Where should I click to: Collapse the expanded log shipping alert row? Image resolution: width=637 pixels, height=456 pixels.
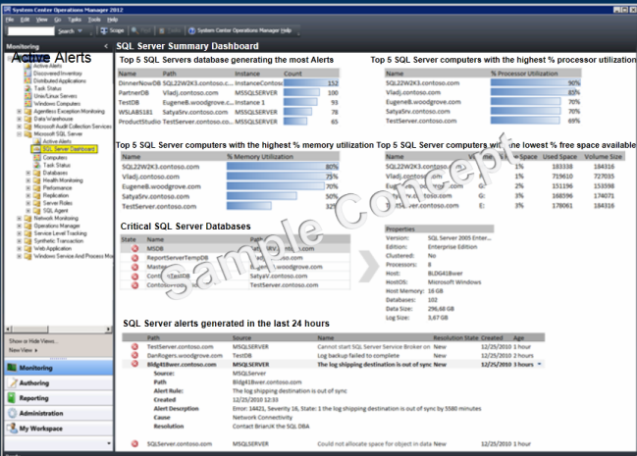pyautogui.click(x=540, y=364)
